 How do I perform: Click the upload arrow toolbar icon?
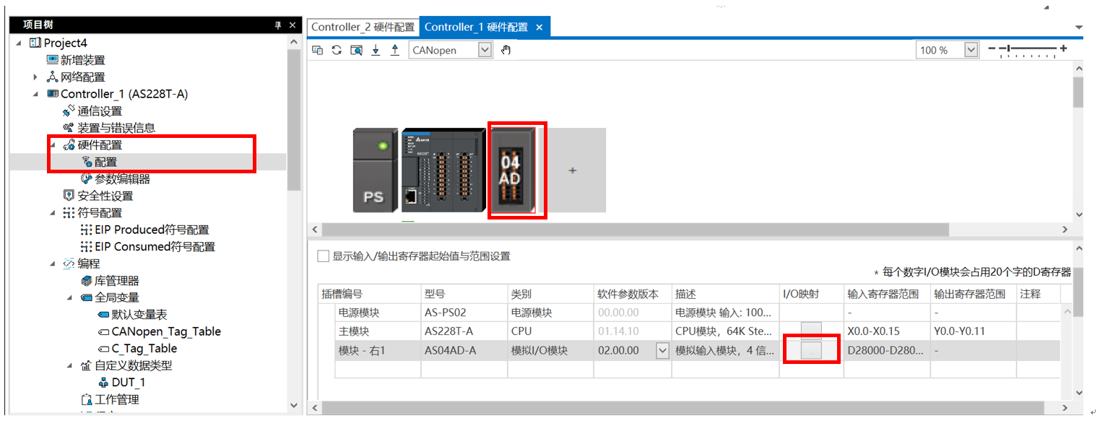coord(394,50)
